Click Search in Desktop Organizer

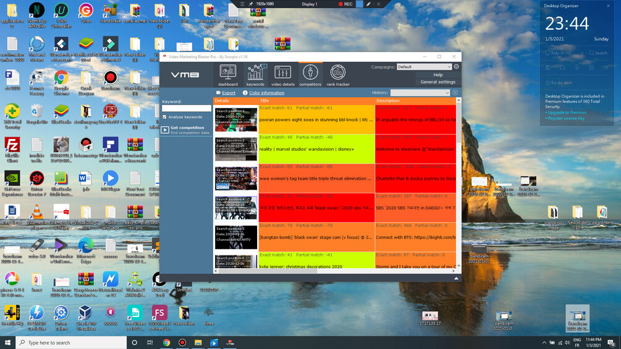click(598, 53)
